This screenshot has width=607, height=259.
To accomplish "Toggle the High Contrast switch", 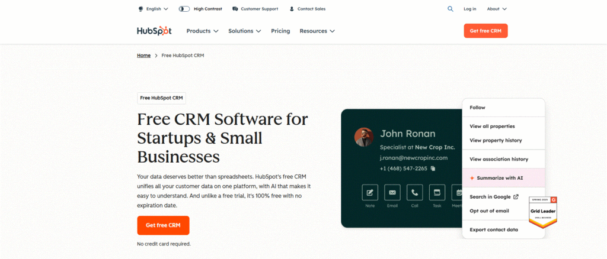I will point(184,9).
